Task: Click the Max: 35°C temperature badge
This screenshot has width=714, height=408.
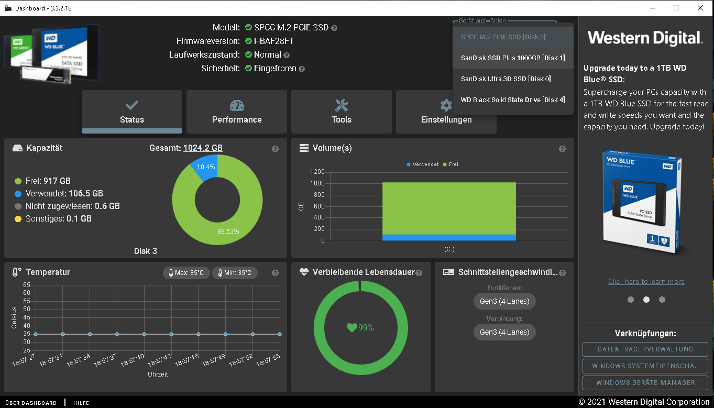Action: pos(186,273)
